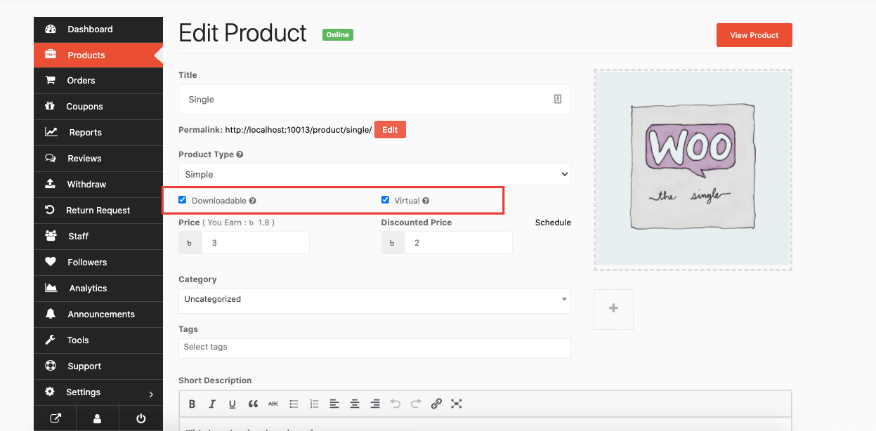Uncheck the Downloadable checkbox
The height and width of the screenshot is (431, 876).
183,200
